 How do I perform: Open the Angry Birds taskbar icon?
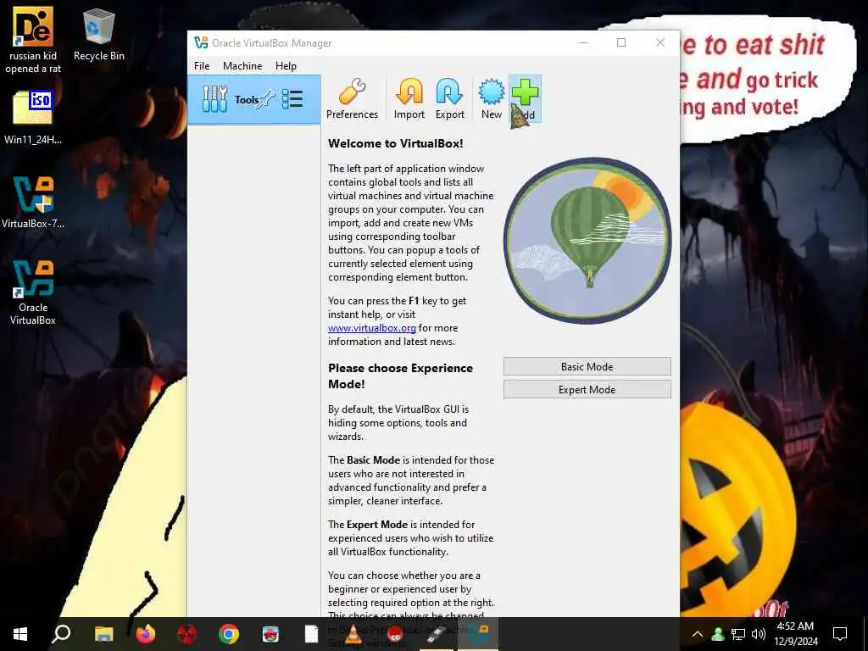(x=270, y=634)
